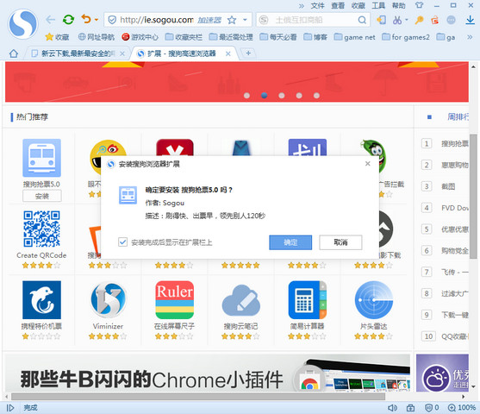Open the game net bookmark folder
480x414 pixels.
coord(354,37)
